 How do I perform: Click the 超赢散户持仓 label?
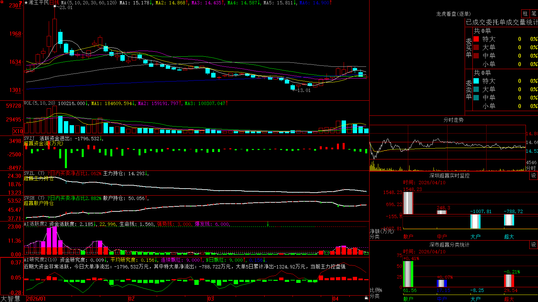pyautogui.click(x=39, y=203)
